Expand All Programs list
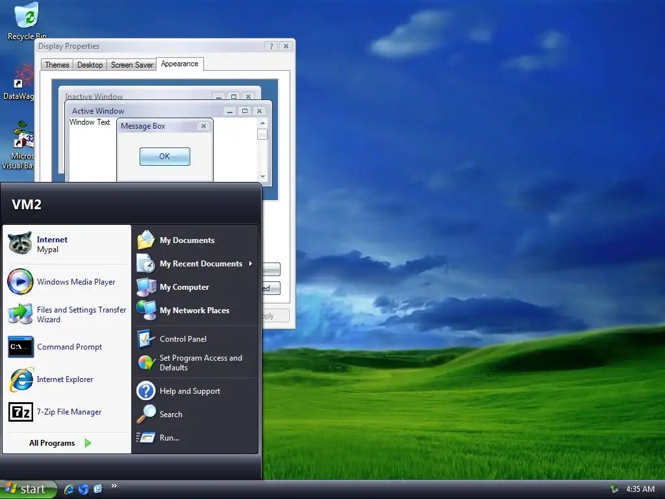Viewport: 665px width, 499px height. click(60, 443)
